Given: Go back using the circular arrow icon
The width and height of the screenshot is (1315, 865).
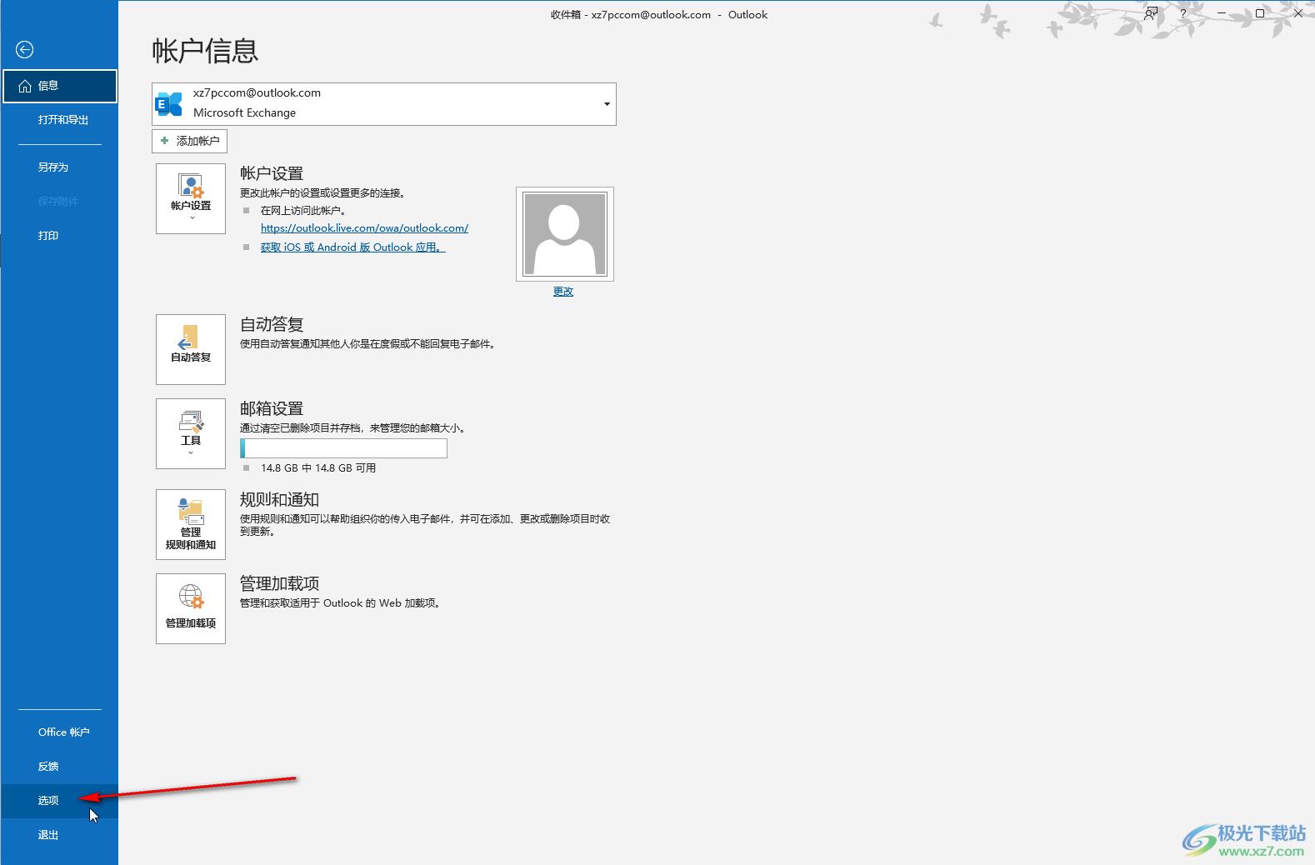Looking at the screenshot, I should (x=25, y=50).
